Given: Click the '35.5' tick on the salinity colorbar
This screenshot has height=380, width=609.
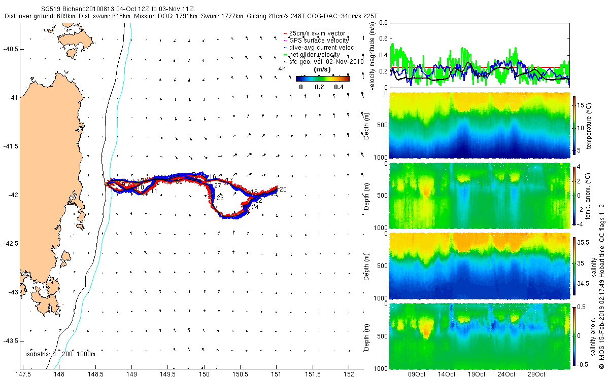Looking at the screenshot, I should pyautogui.click(x=584, y=244).
